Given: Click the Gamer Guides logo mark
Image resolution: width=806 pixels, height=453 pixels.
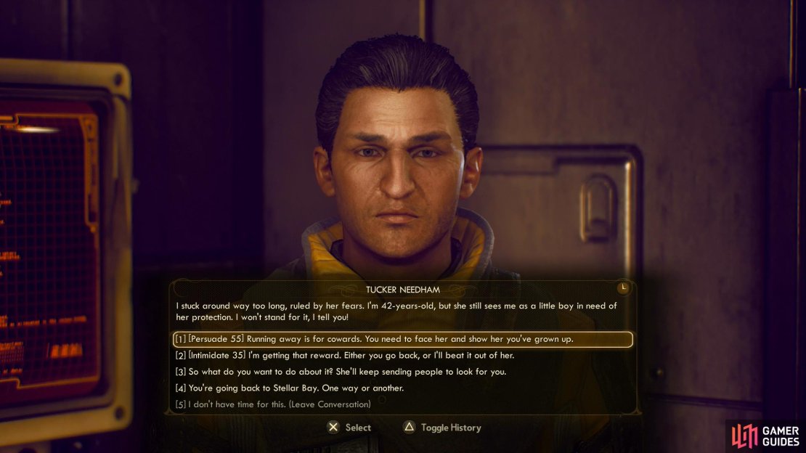Looking at the screenshot, I should (x=744, y=435).
